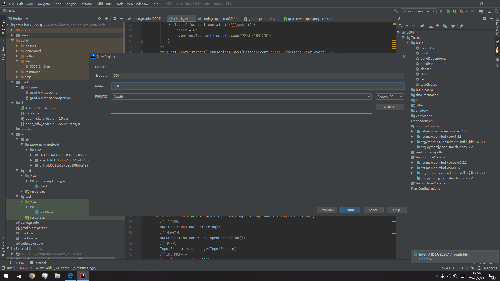Click the Gradle wrench build settings icon
The height and width of the screenshot is (281, 500).
(462, 26)
